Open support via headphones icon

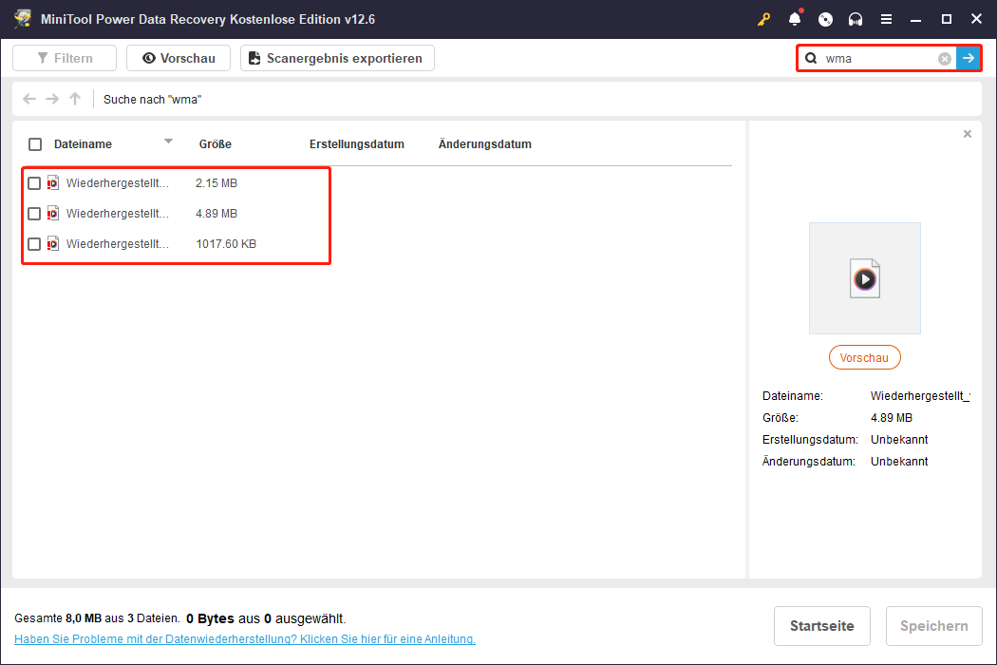[856, 19]
